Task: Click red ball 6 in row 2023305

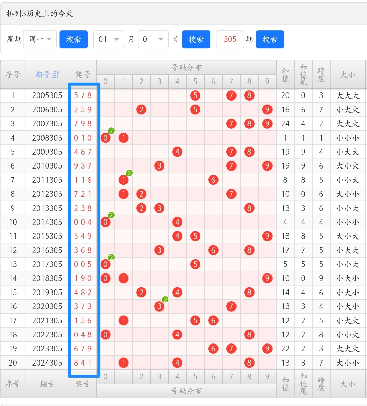Action: 213,349
